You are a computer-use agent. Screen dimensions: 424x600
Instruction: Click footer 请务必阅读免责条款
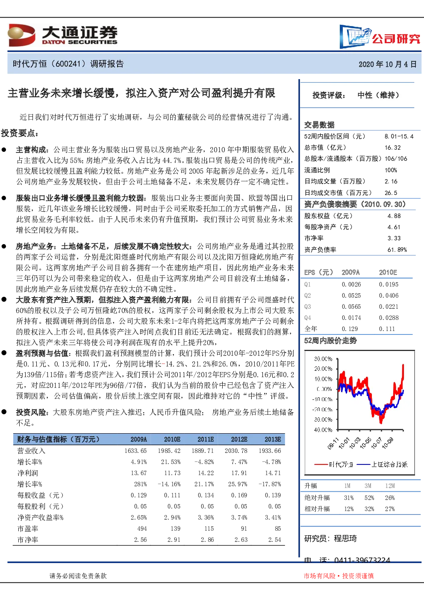coord(78,576)
